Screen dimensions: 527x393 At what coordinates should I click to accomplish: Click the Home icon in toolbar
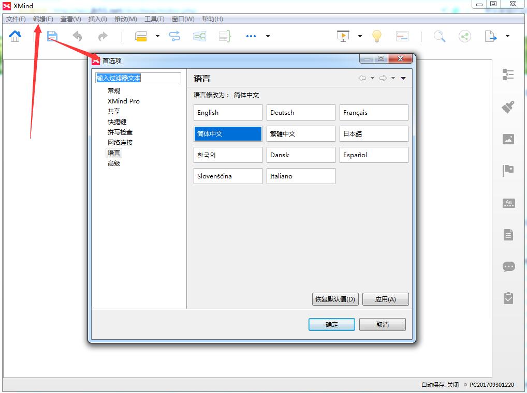(x=15, y=36)
